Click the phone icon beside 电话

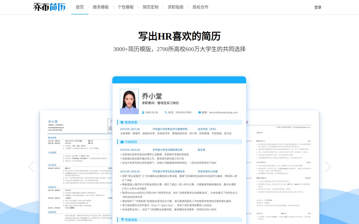tap(166, 112)
